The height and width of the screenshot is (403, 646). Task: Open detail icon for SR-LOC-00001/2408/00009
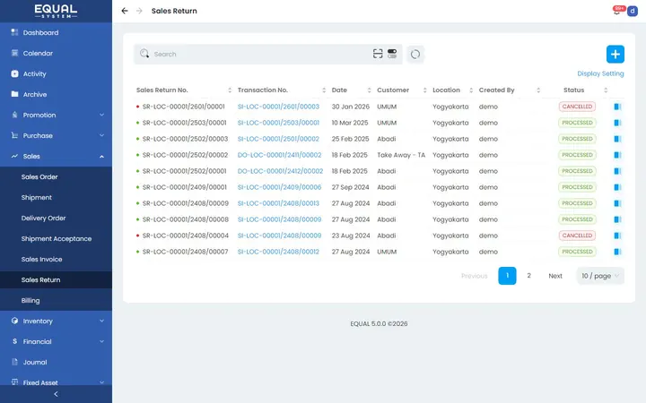click(617, 203)
